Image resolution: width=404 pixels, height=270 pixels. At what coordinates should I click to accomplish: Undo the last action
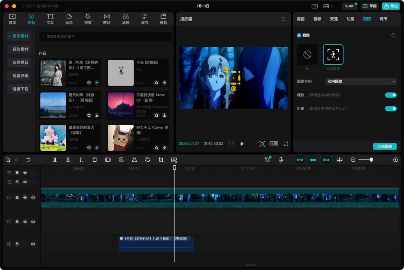pos(28,160)
